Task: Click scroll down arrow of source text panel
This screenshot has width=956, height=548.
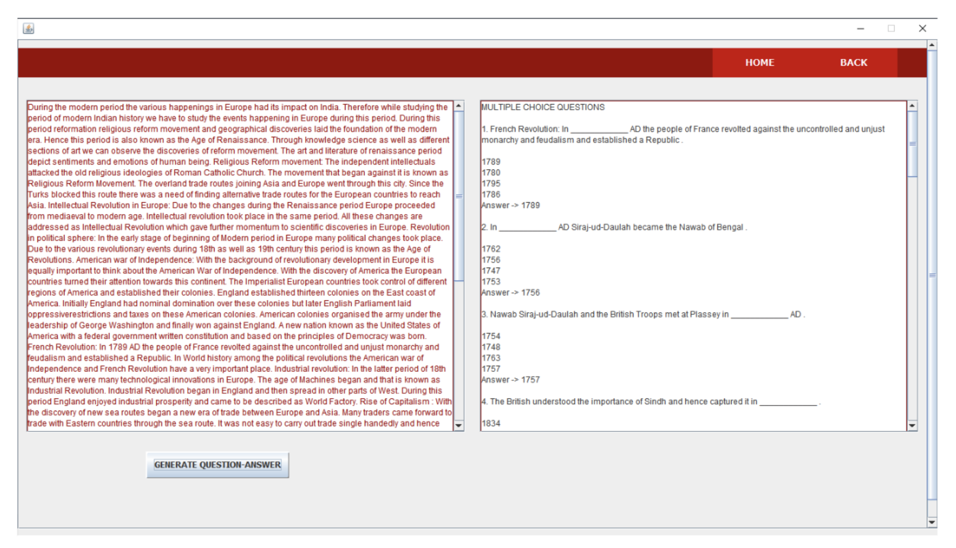Action: [458, 425]
